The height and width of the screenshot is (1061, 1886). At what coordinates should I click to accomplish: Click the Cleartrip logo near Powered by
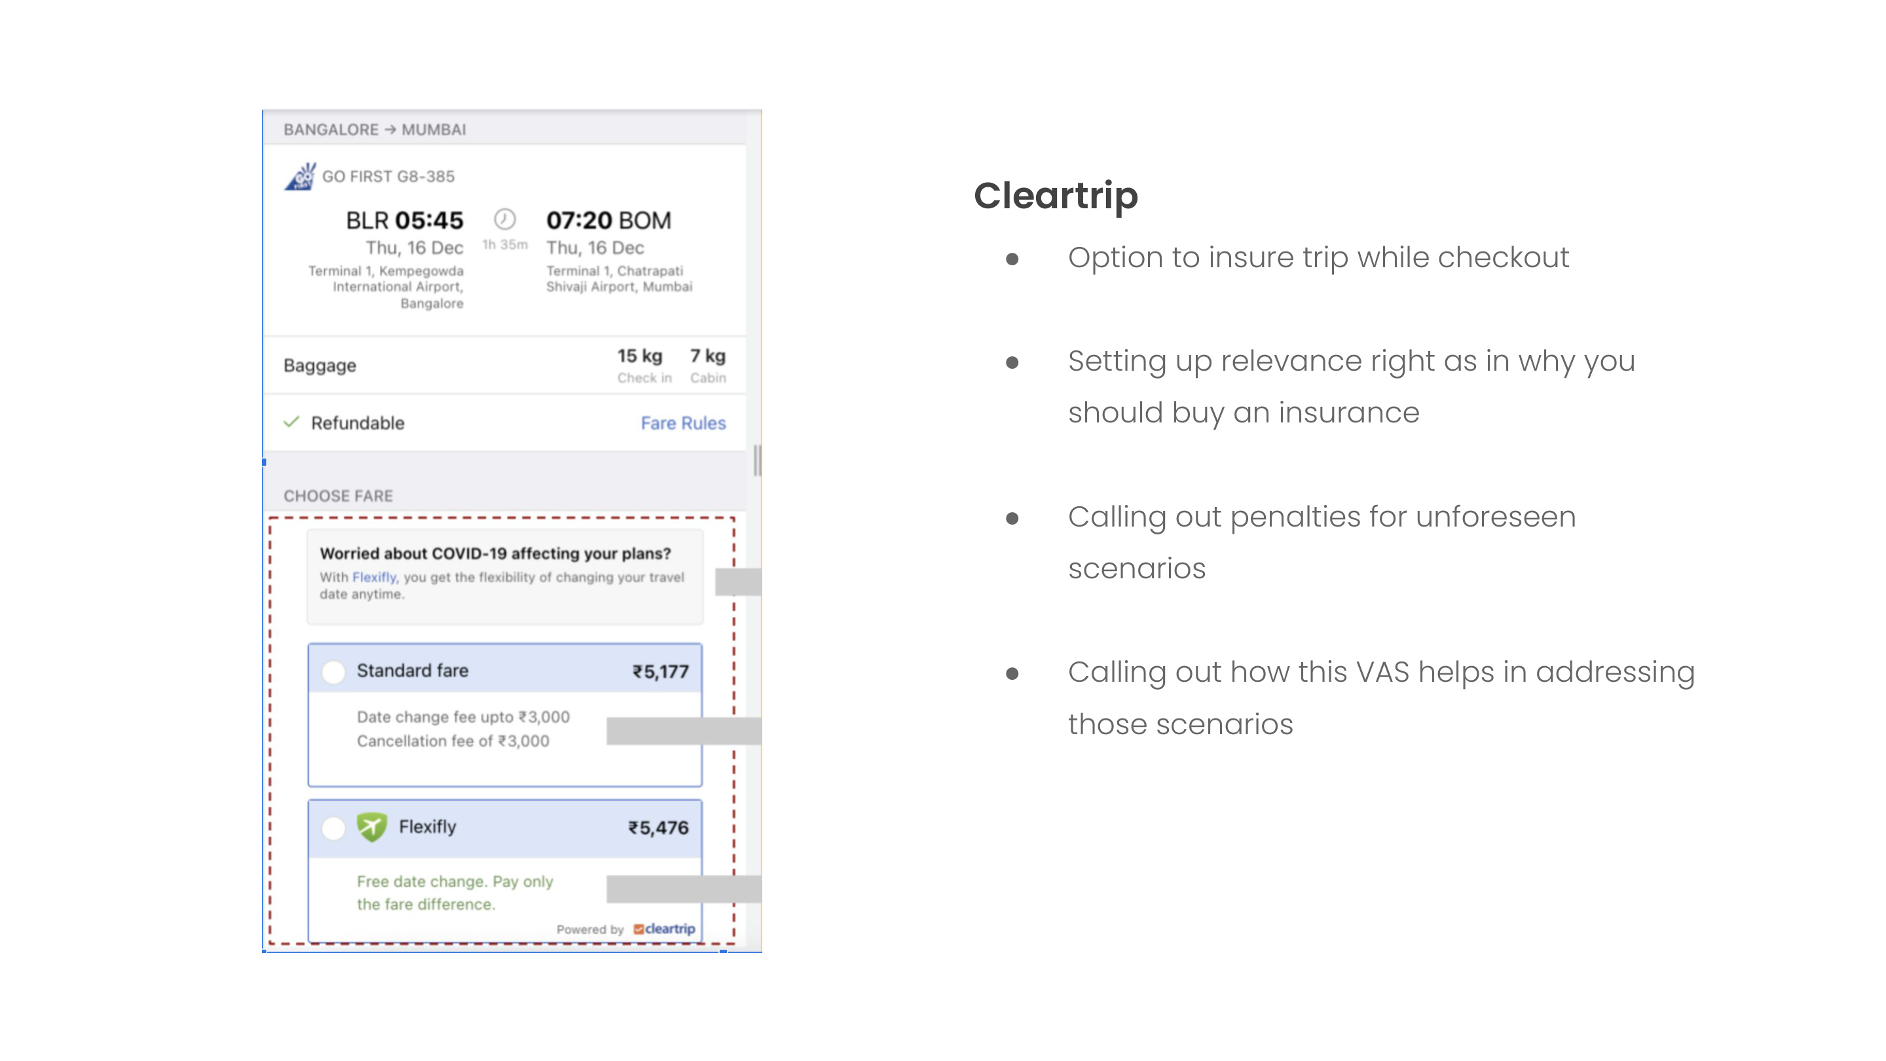(x=665, y=929)
